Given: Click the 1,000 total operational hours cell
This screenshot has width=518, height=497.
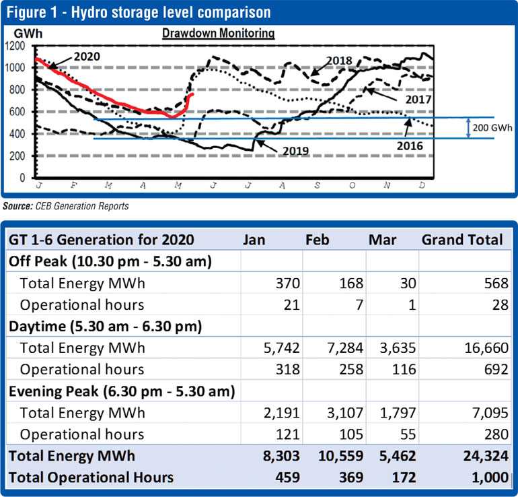Looking at the screenshot, I should point(486,477).
